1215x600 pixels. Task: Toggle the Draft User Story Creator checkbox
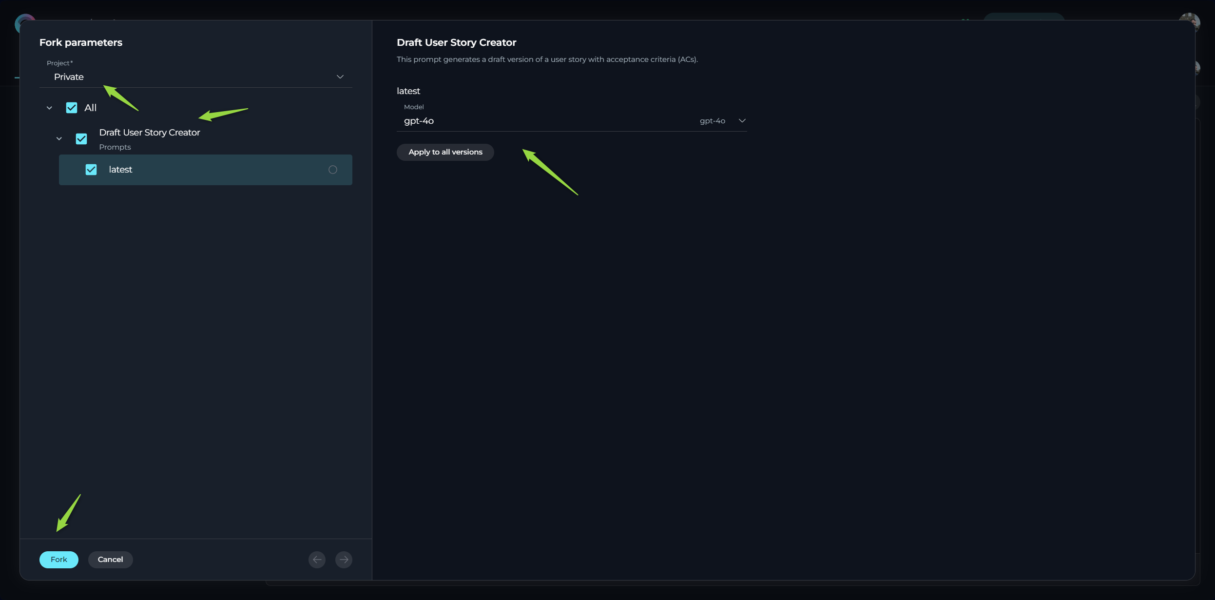[80, 139]
